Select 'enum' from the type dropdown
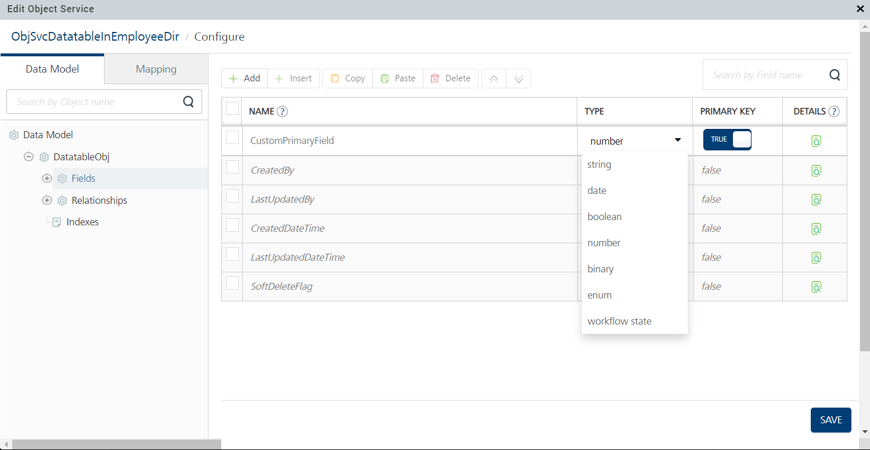Image resolution: width=870 pixels, height=450 pixels. 599,295
